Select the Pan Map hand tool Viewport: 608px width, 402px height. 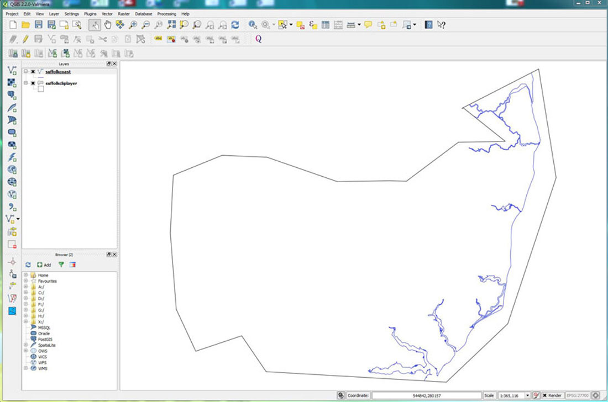(107, 25)
